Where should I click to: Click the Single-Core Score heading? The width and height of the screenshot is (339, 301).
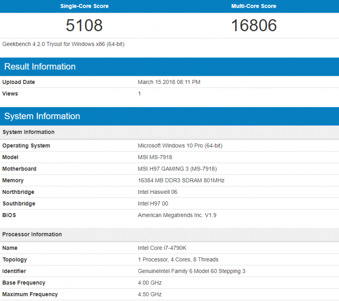84,6
